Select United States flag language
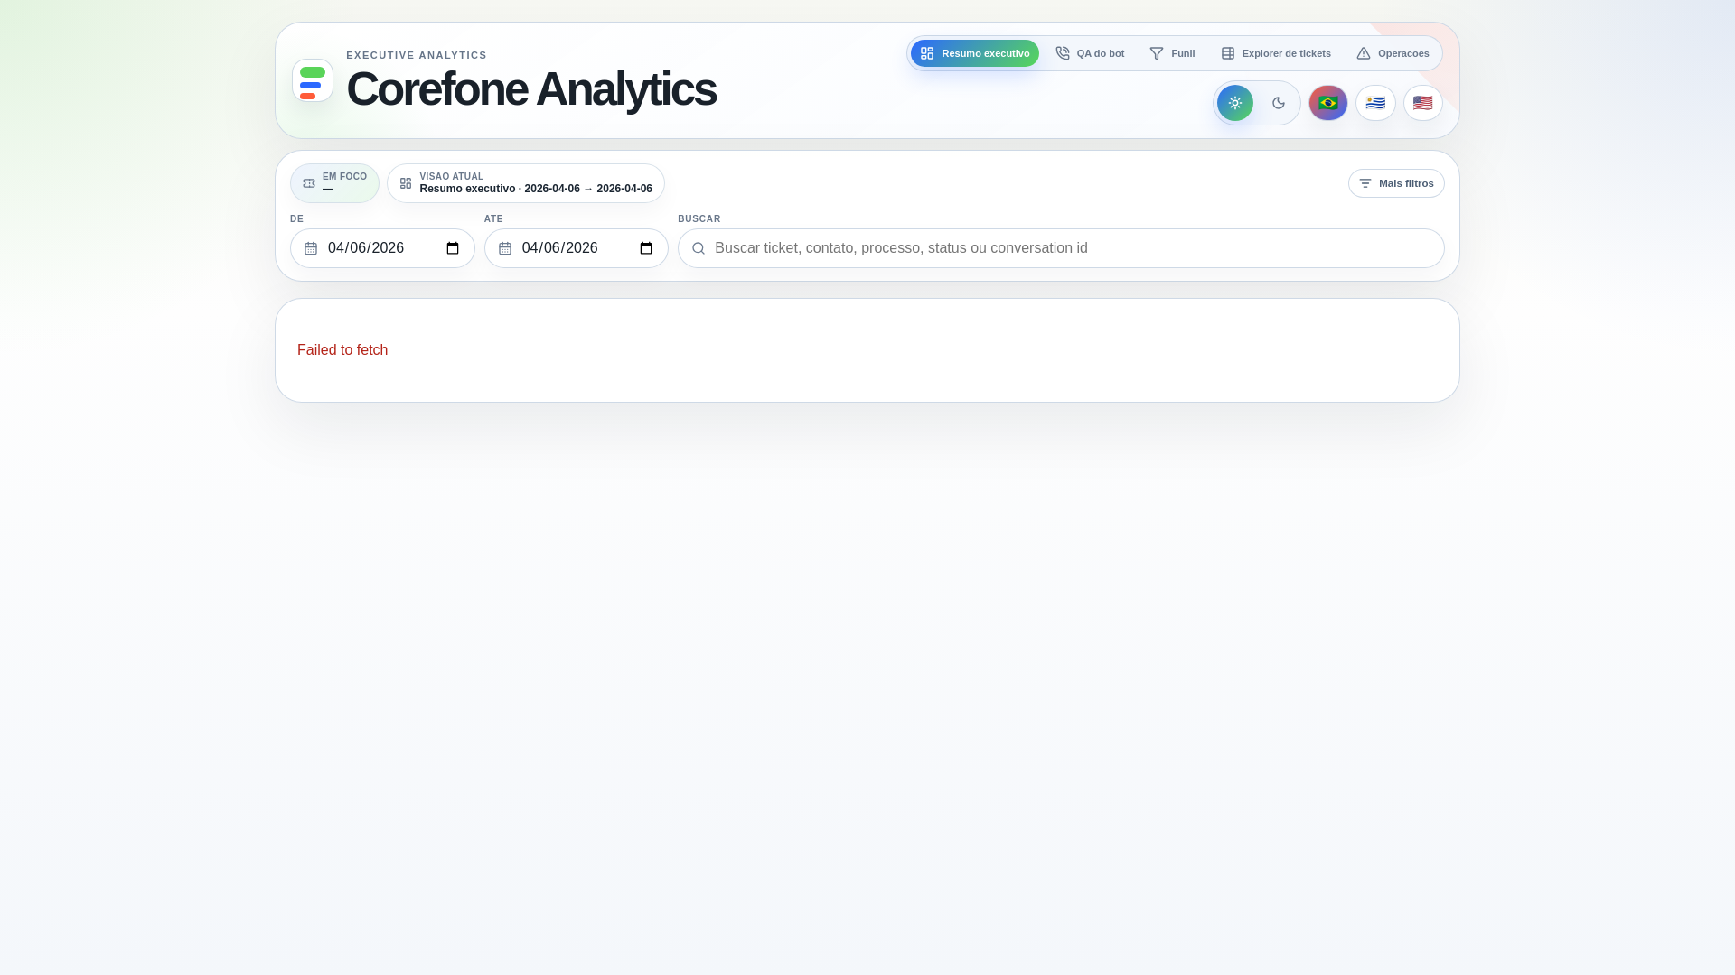1735x975 pixels. 1423,103
